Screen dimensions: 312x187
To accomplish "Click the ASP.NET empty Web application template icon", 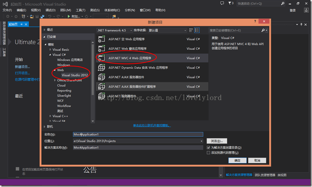I will point(101,39).
